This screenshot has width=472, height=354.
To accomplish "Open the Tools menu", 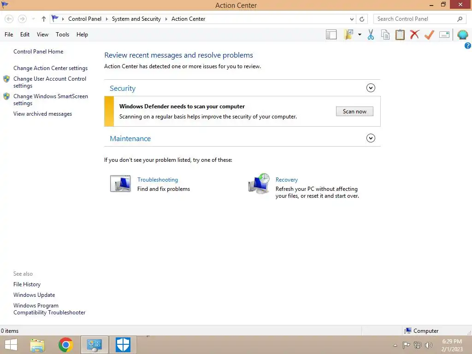I will coord(62,34).
